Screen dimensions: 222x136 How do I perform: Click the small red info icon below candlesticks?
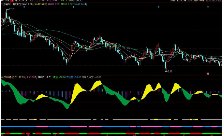(x=208, y=73)
